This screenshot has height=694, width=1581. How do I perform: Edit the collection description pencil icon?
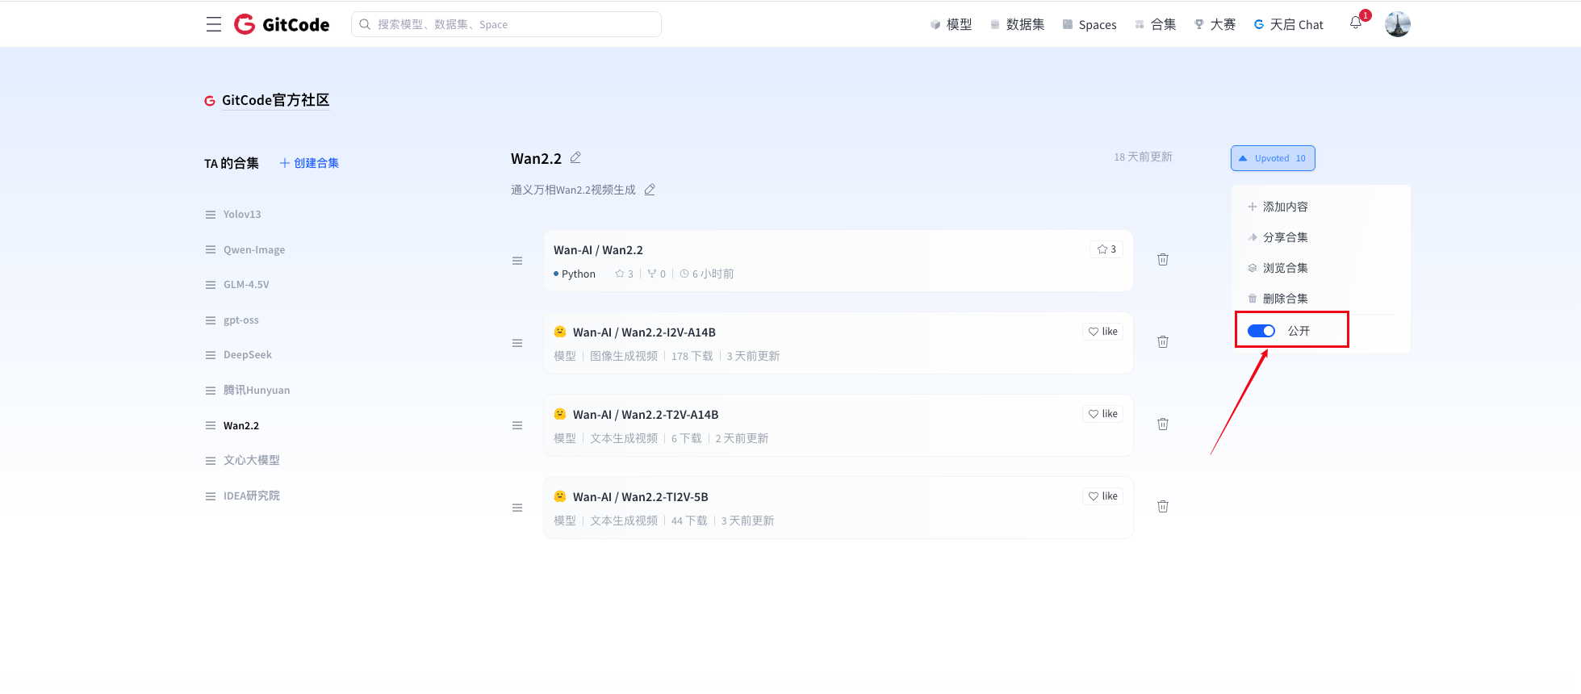point(650,190)
